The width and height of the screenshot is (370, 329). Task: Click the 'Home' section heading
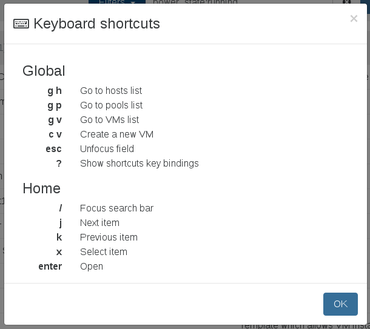41,188
